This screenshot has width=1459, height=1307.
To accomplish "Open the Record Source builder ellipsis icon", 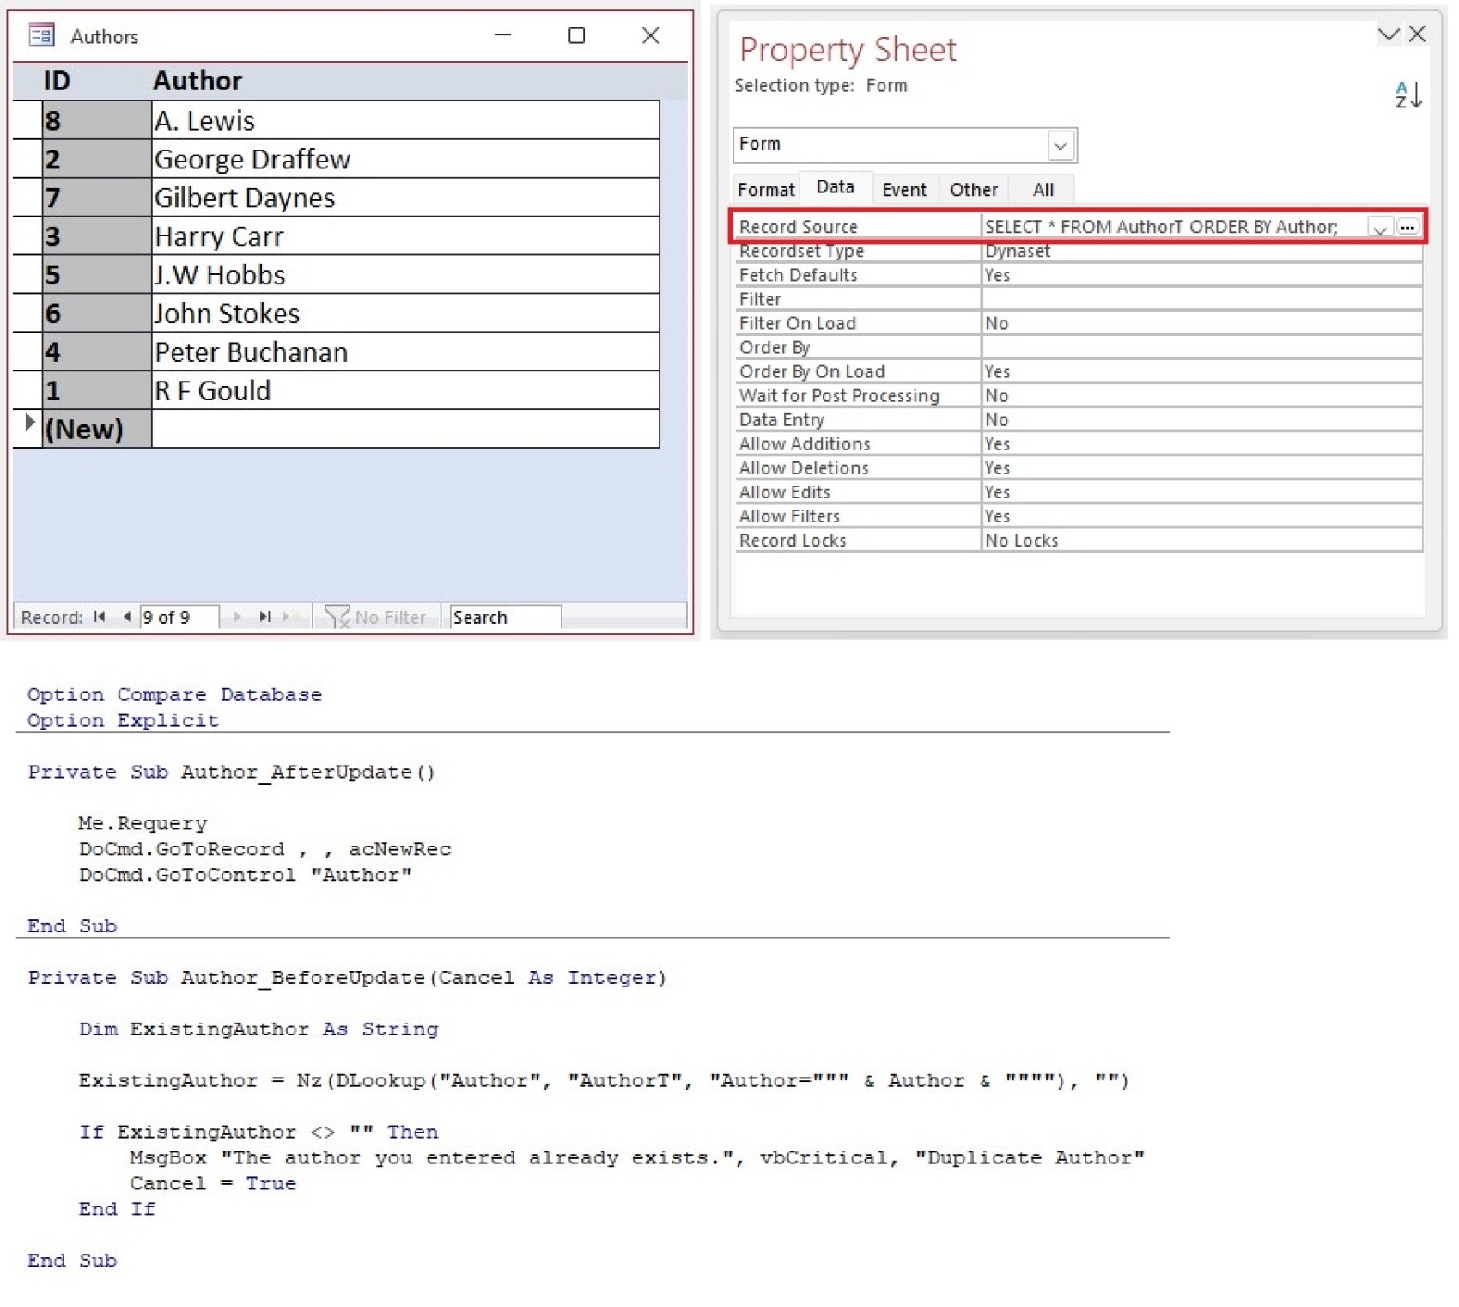I will [1407, 227].
